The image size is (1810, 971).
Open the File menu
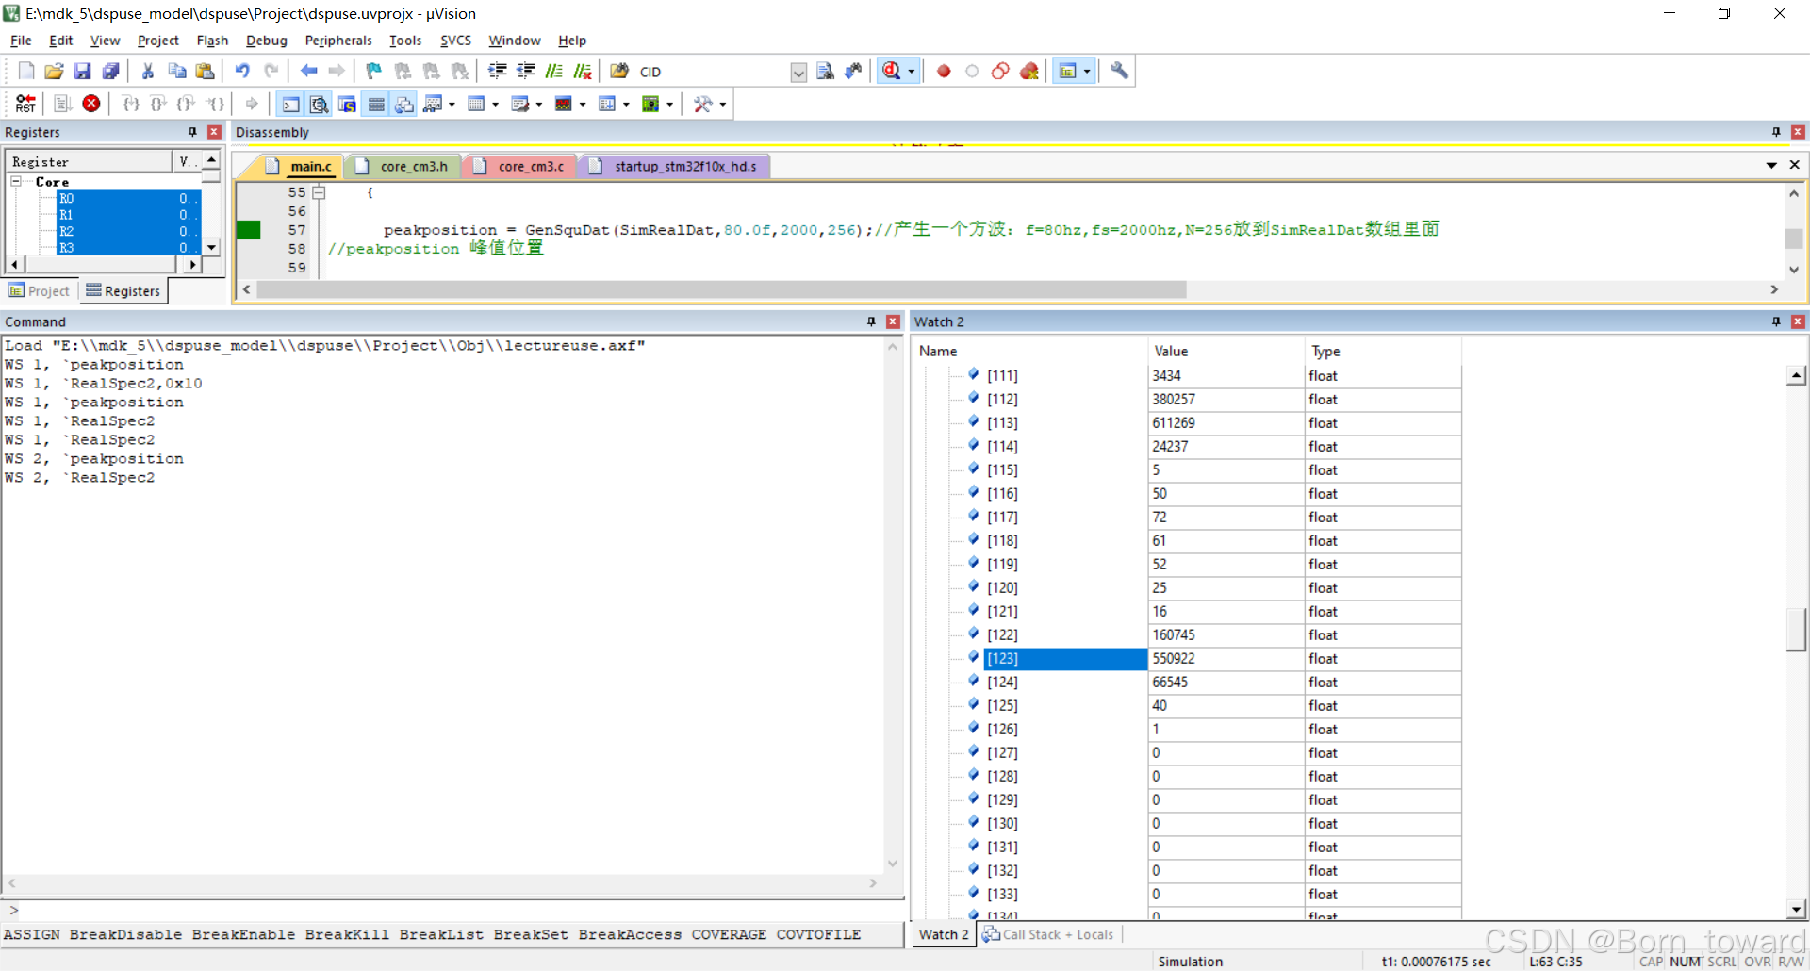[21, 41]
